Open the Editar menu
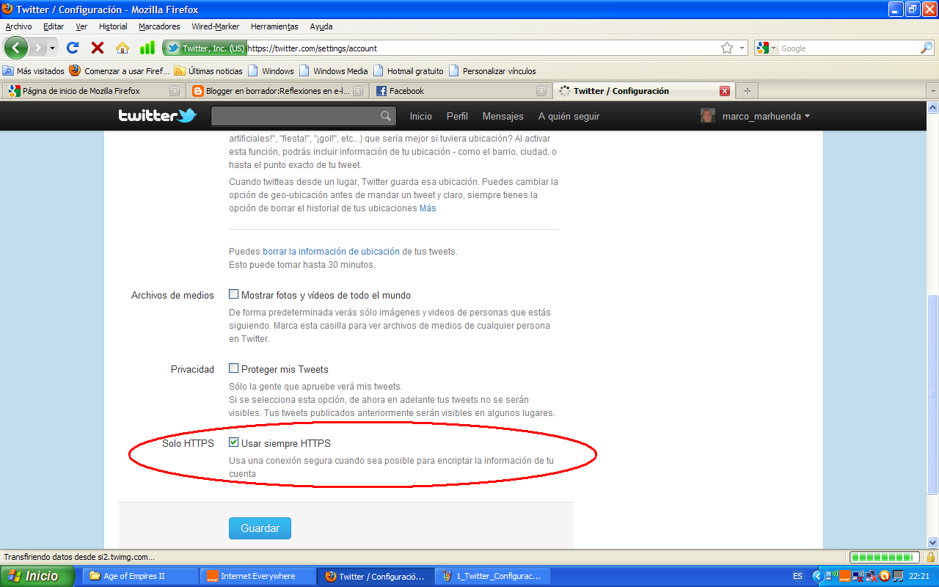Viewport: 939px width, 587px height. (54, 26)
